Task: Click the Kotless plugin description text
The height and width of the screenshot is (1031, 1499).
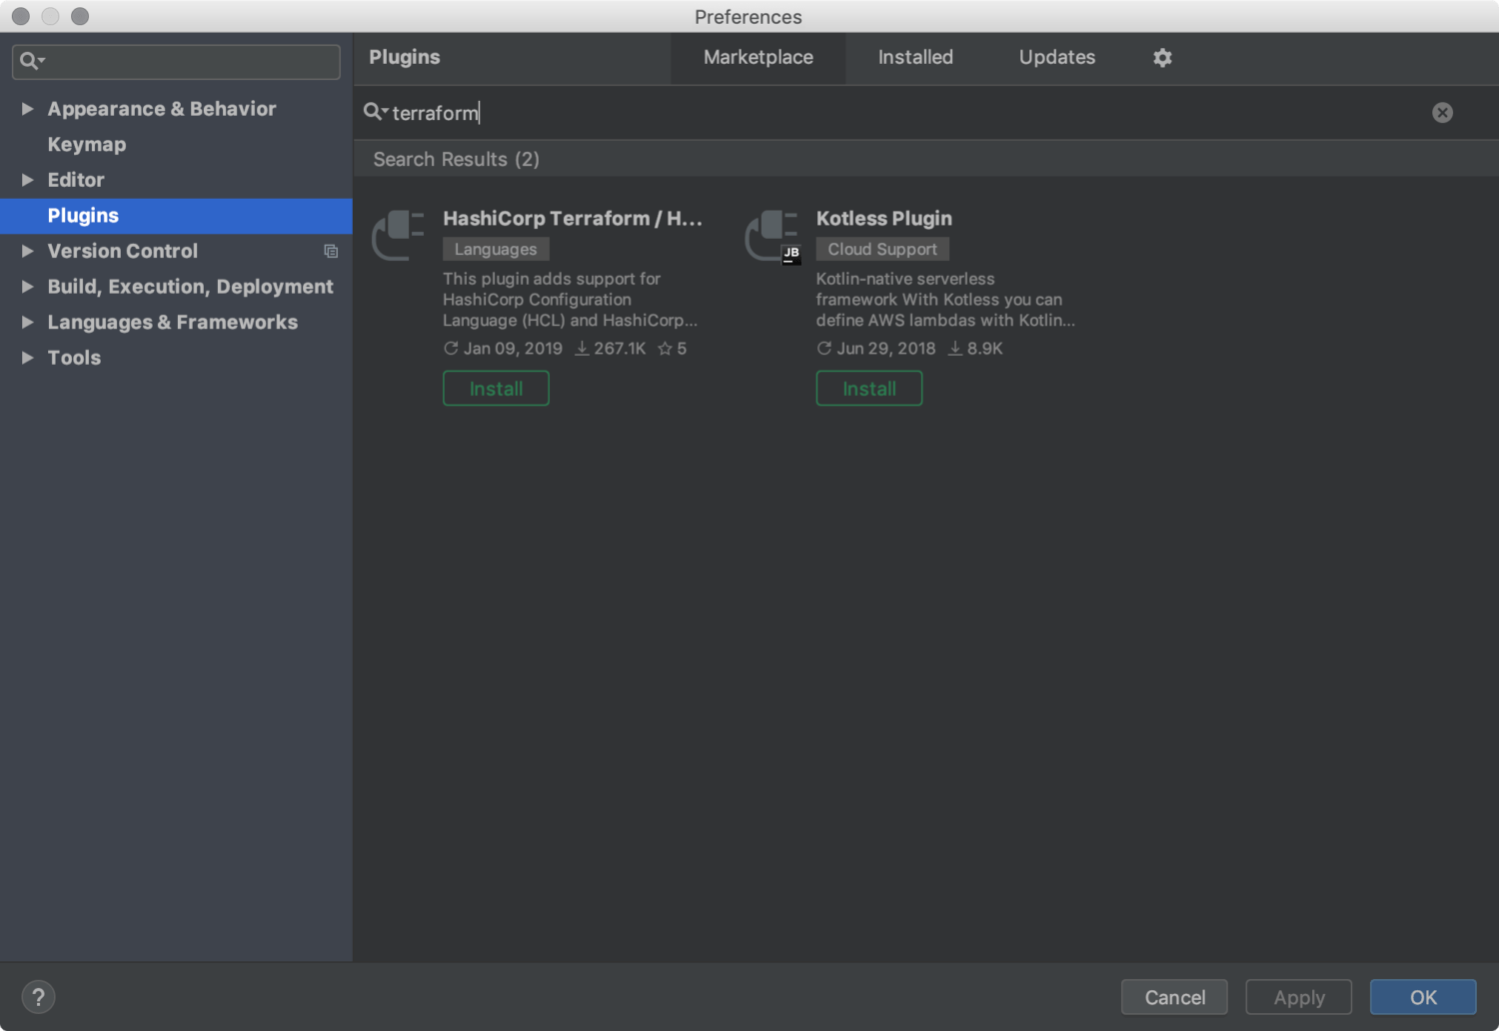Action: (x=945, y=300)
